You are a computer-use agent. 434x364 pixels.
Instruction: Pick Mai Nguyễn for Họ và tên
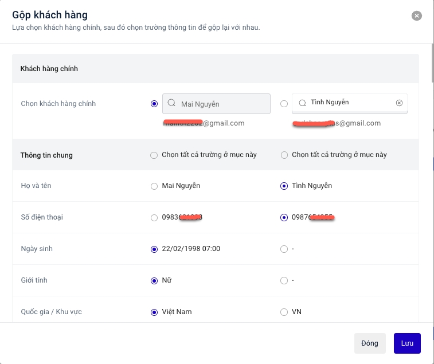coord(154,186)
